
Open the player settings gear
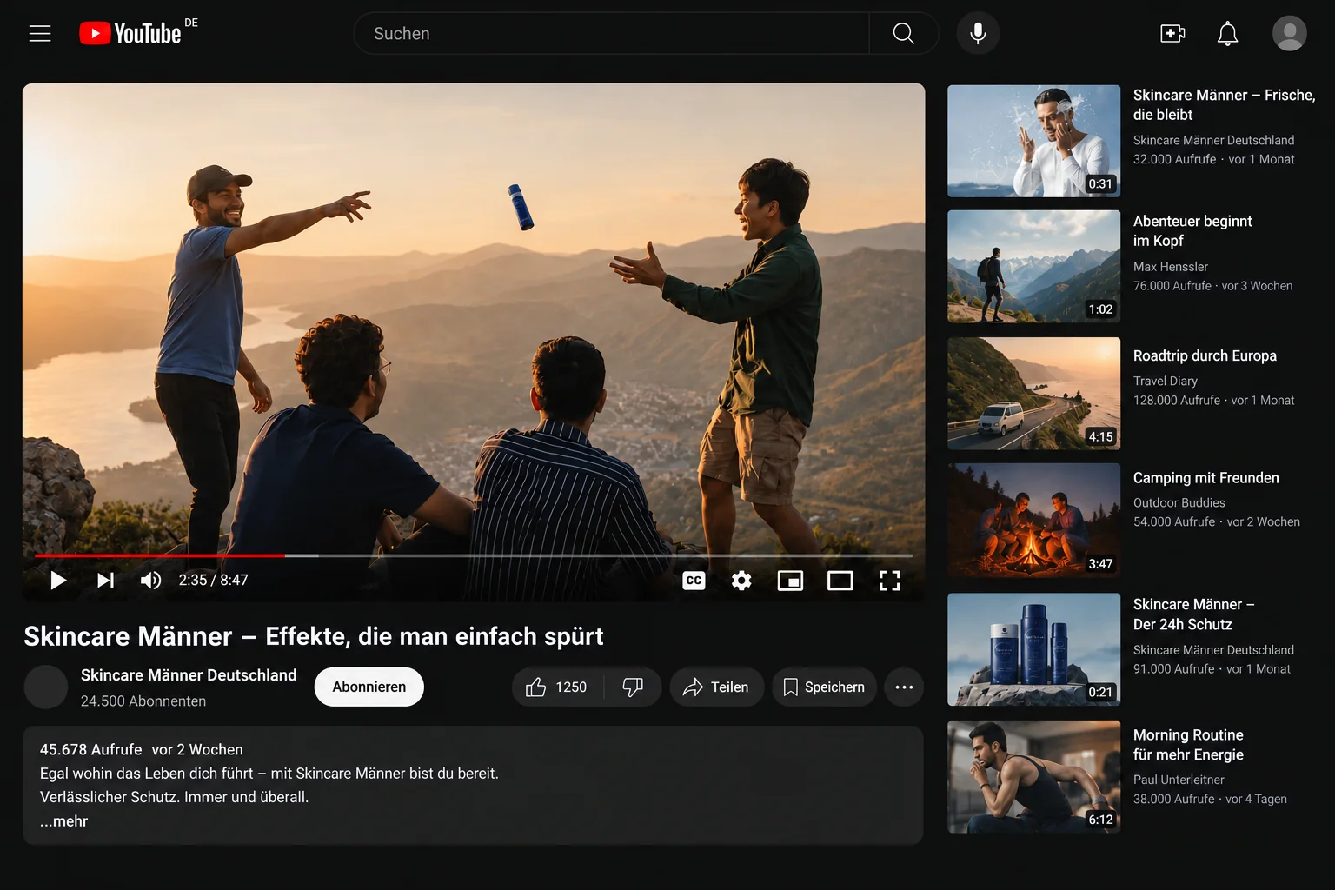[741, 580]
